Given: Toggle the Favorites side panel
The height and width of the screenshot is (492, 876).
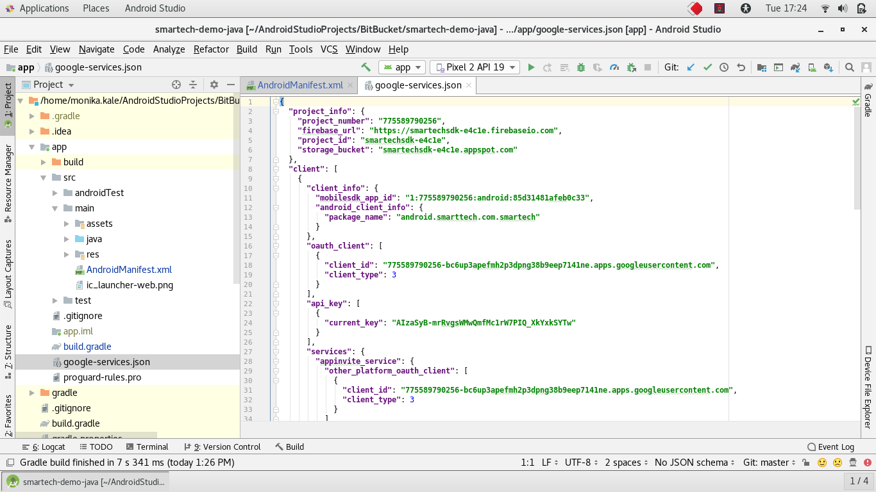Looking at the screenshot, I should pos(8,415).
